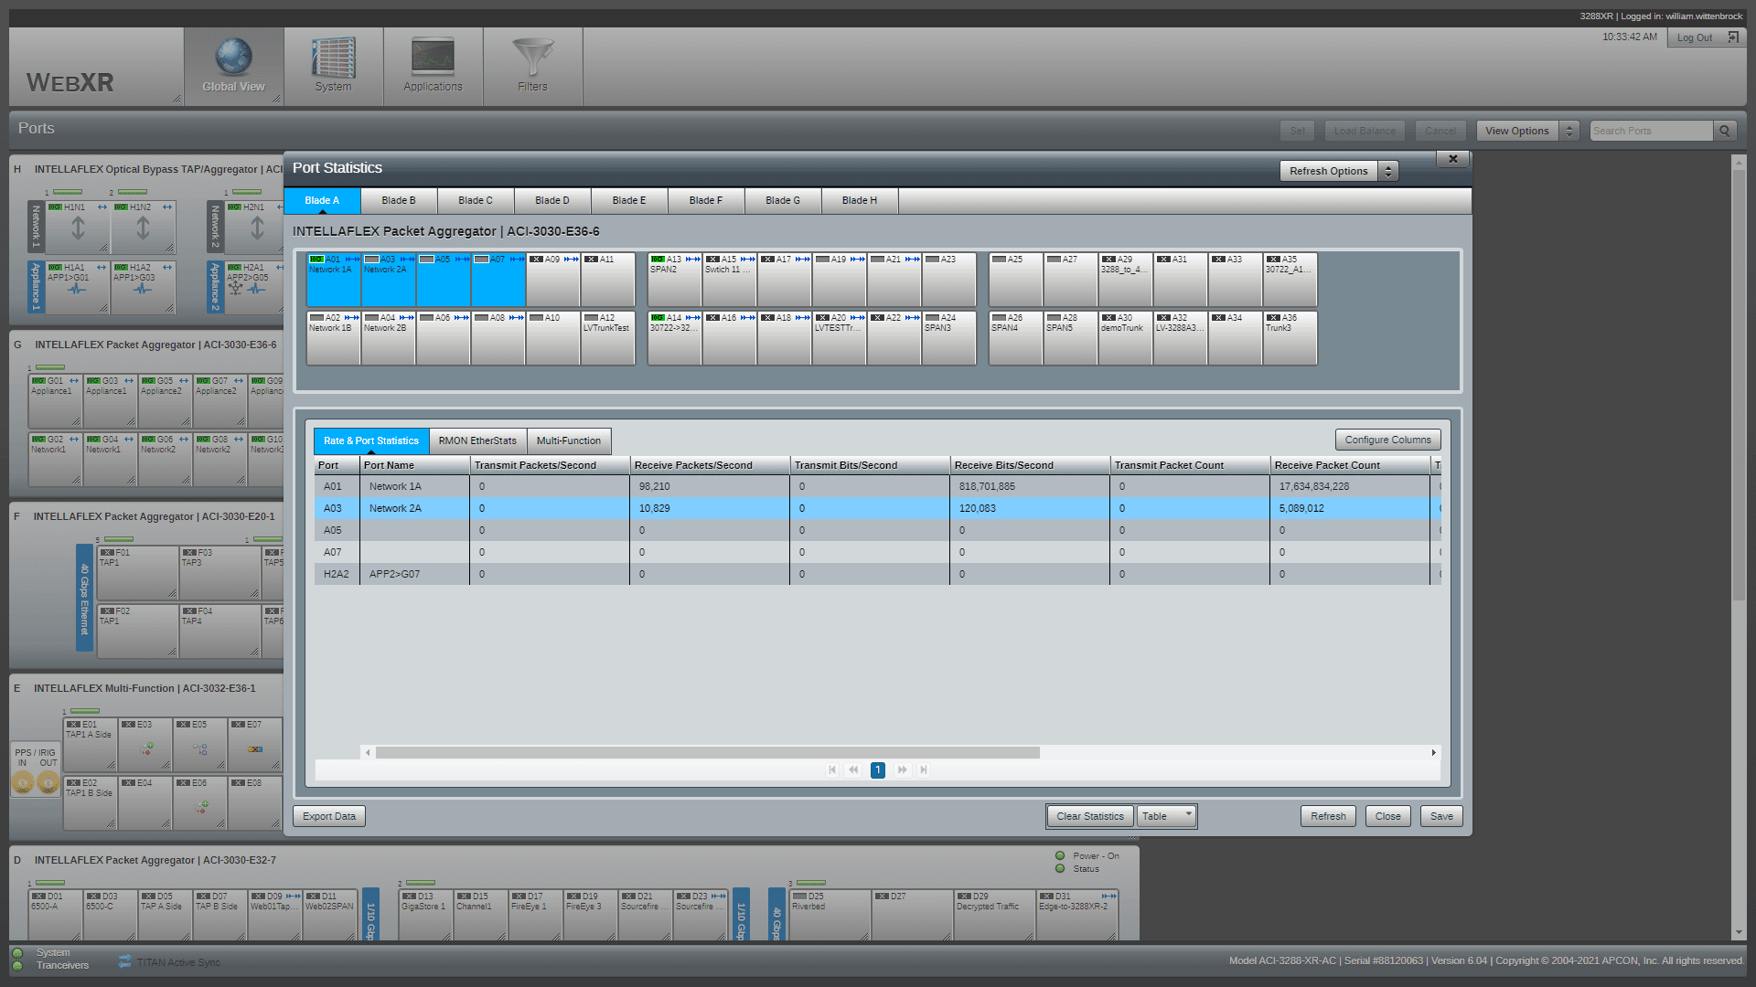
Task: Click the horizontal table scrollbar thumb
Action: click(x=707, y=753)
